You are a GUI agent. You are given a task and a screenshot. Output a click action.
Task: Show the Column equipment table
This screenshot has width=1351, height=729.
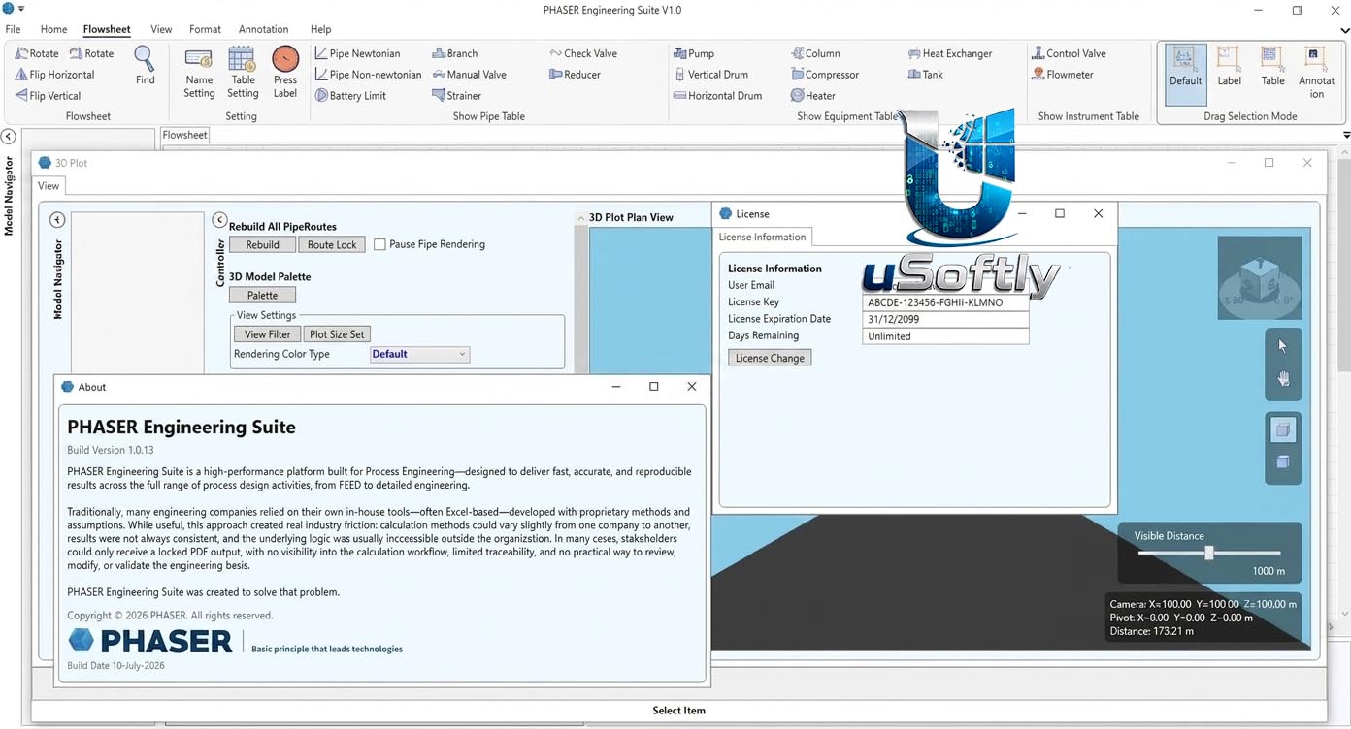(x=815, y=53)
